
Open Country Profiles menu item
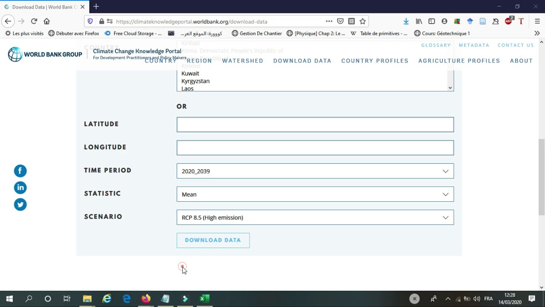coord(375,61)
